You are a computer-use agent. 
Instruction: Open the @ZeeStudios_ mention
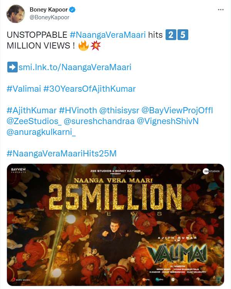(x=34, y=121)
